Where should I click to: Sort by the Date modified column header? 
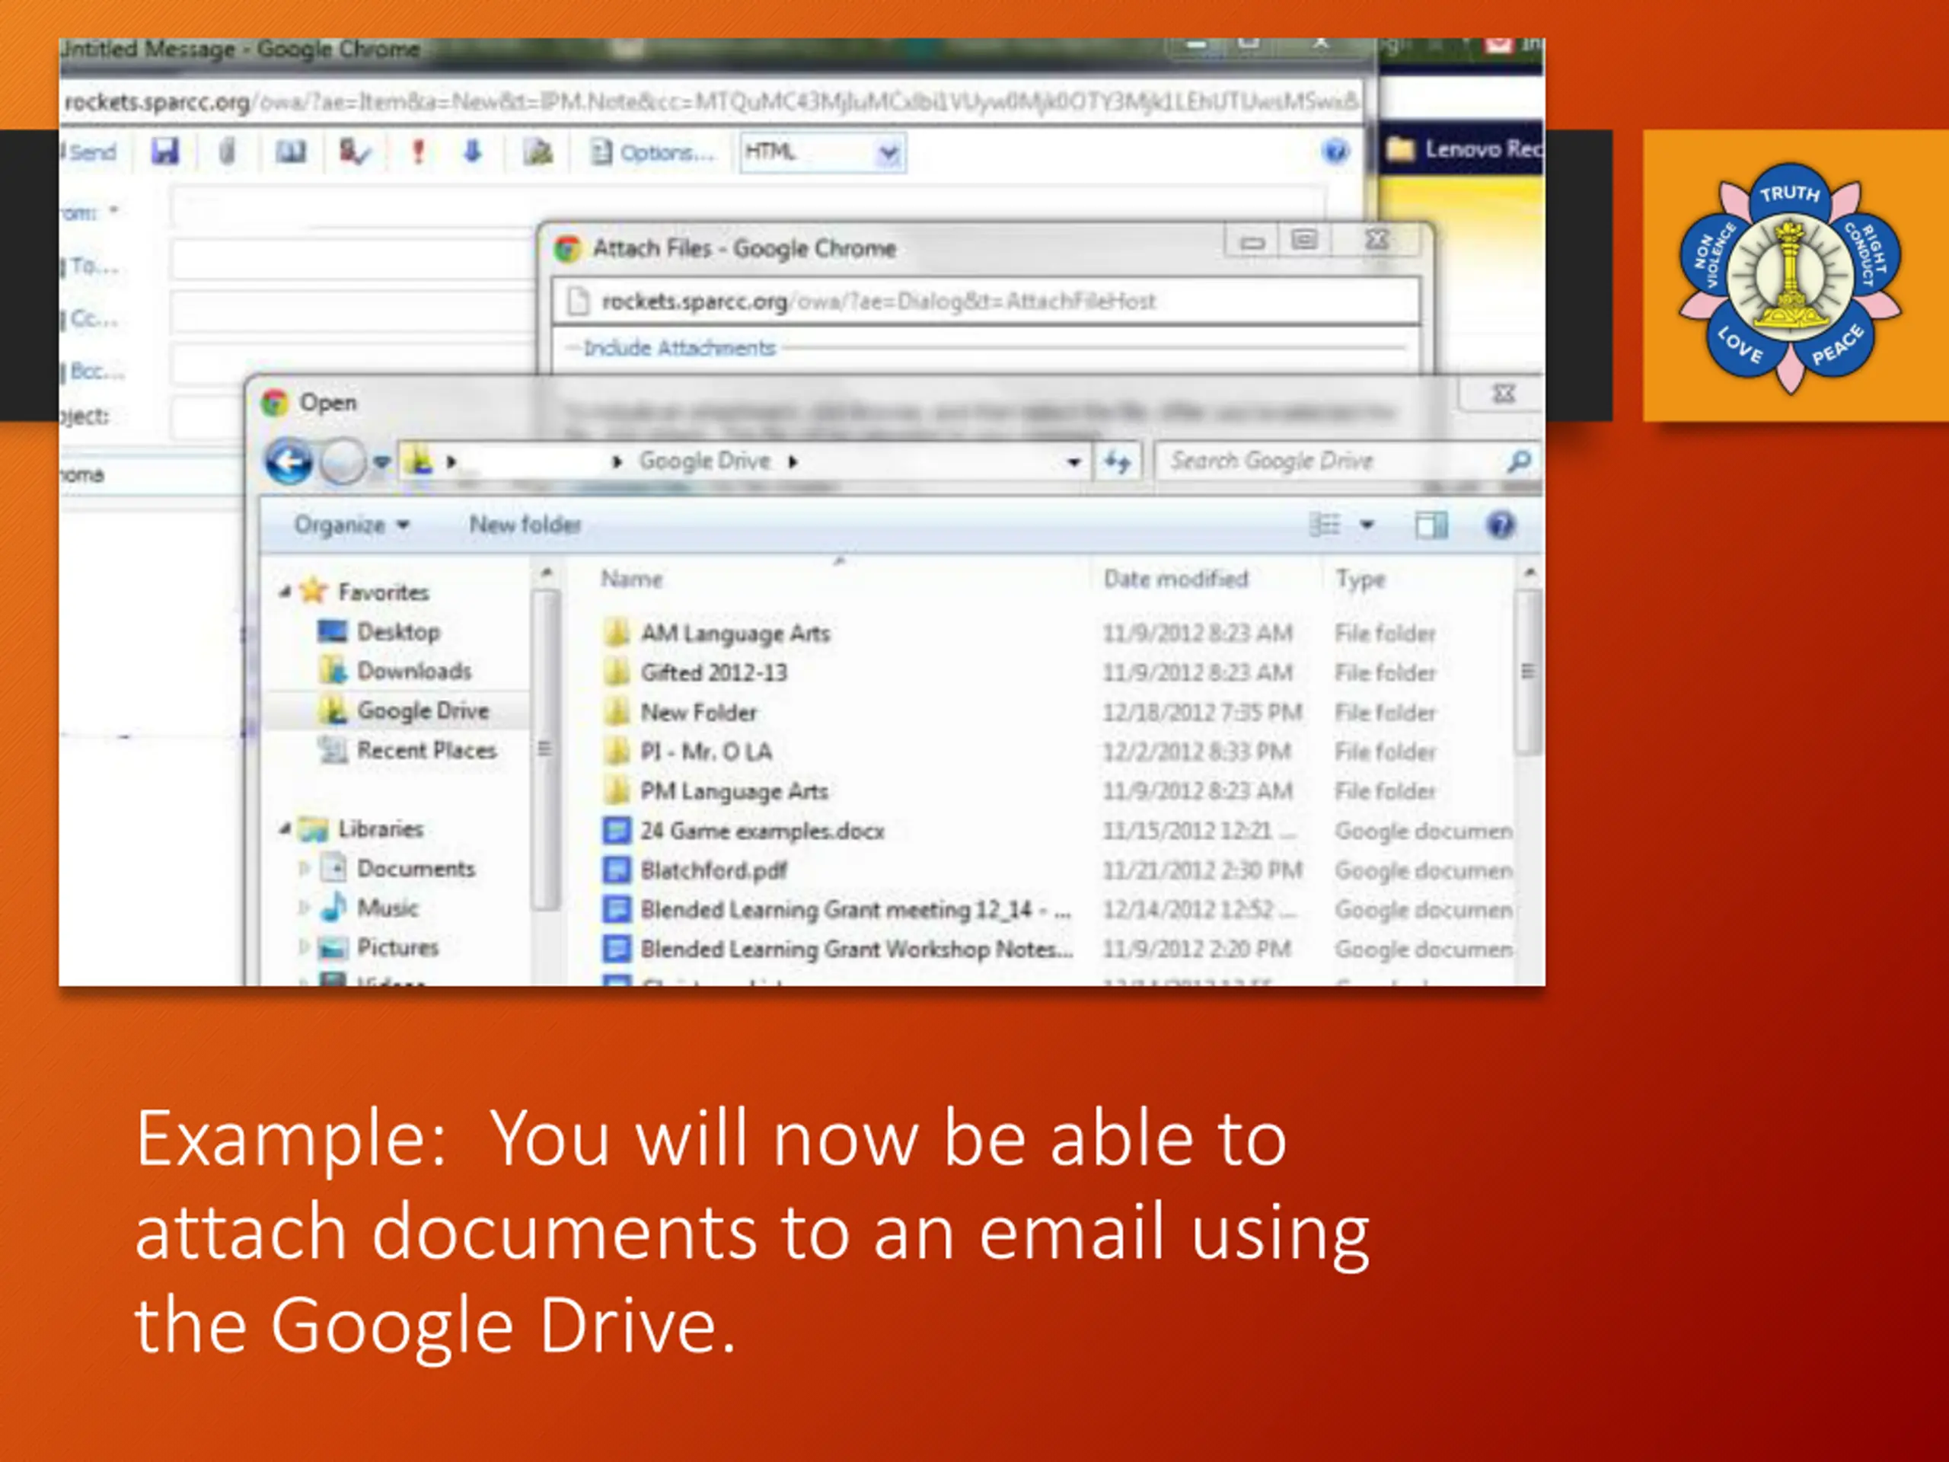[1176, 579]
